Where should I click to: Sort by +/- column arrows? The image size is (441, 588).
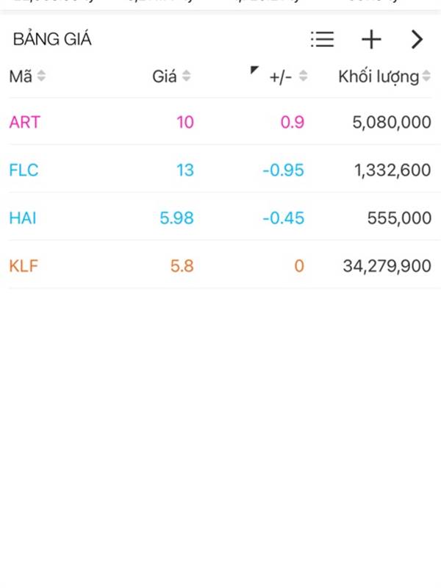(303, 76)
